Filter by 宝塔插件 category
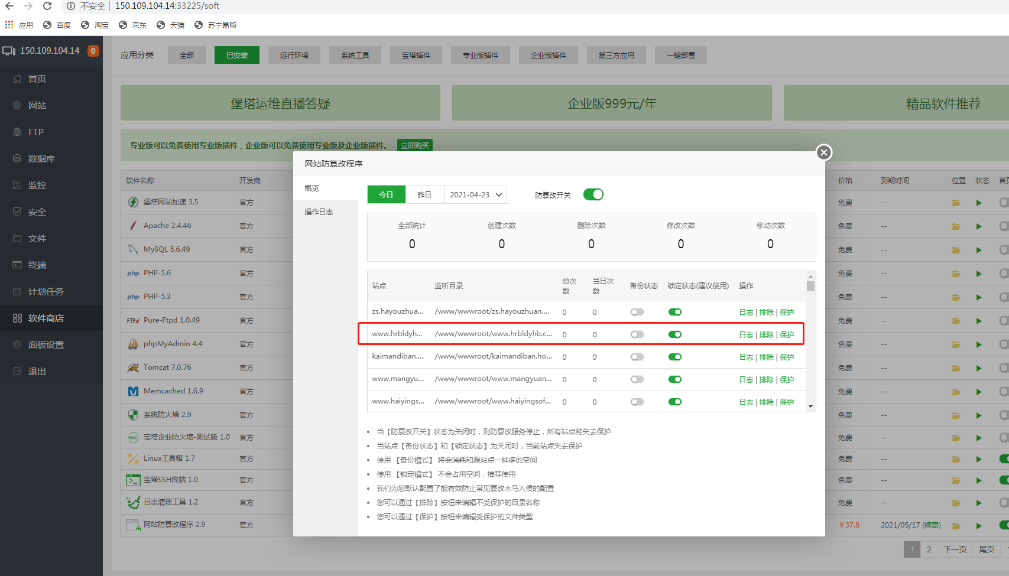This screenshot has height=576, width=1009. tap(416, 55)
